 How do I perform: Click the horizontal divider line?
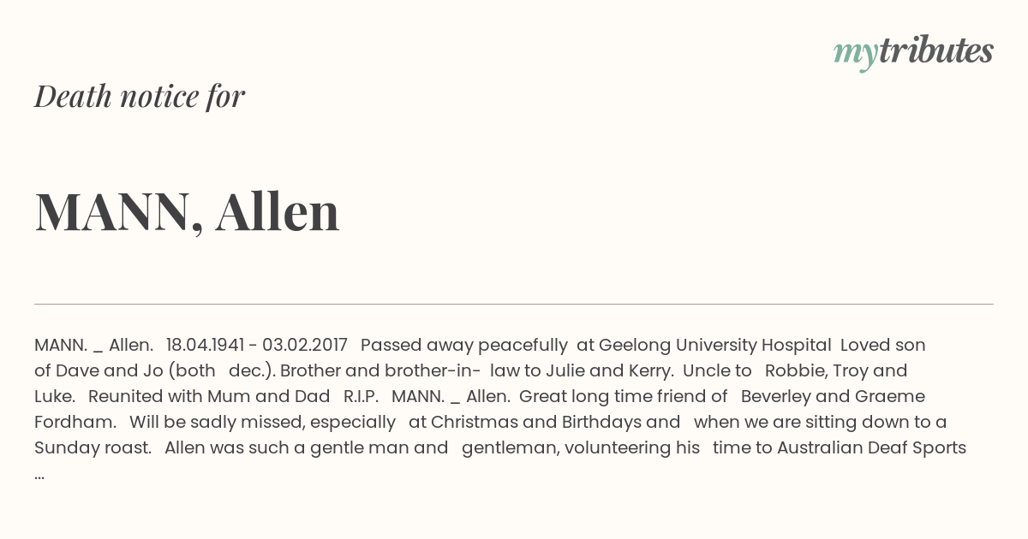pyautogui.click(x=514, y=304)
